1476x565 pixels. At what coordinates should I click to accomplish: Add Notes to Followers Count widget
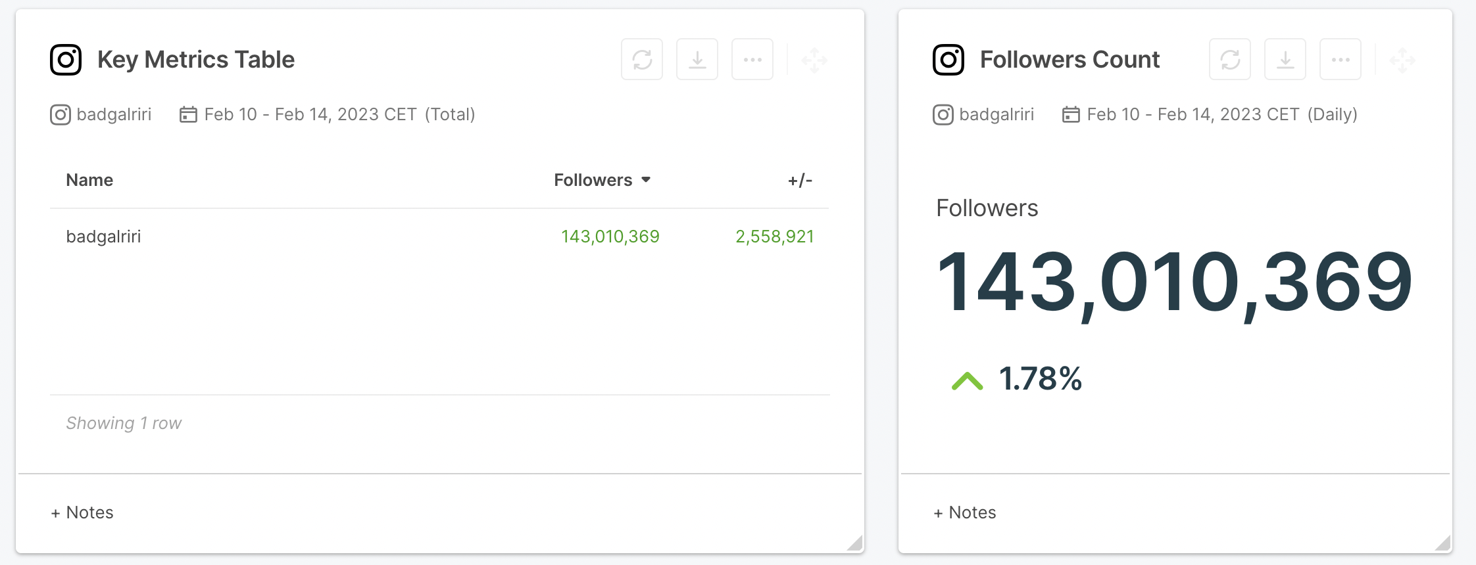coord(965,512)
